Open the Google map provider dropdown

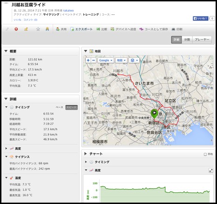[x=106, y=60]
